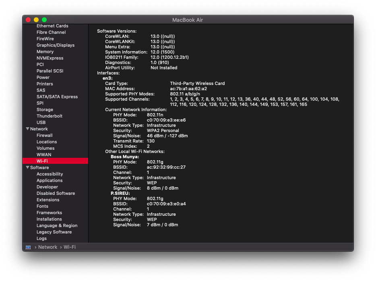376x281 pixels.
Task: Select Fonts under Software
Action: tap(42, 207)
